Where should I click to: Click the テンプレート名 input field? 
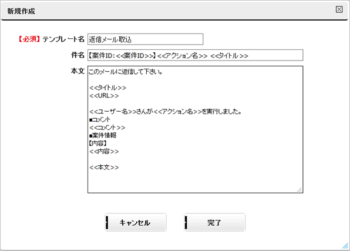[145, 39]
